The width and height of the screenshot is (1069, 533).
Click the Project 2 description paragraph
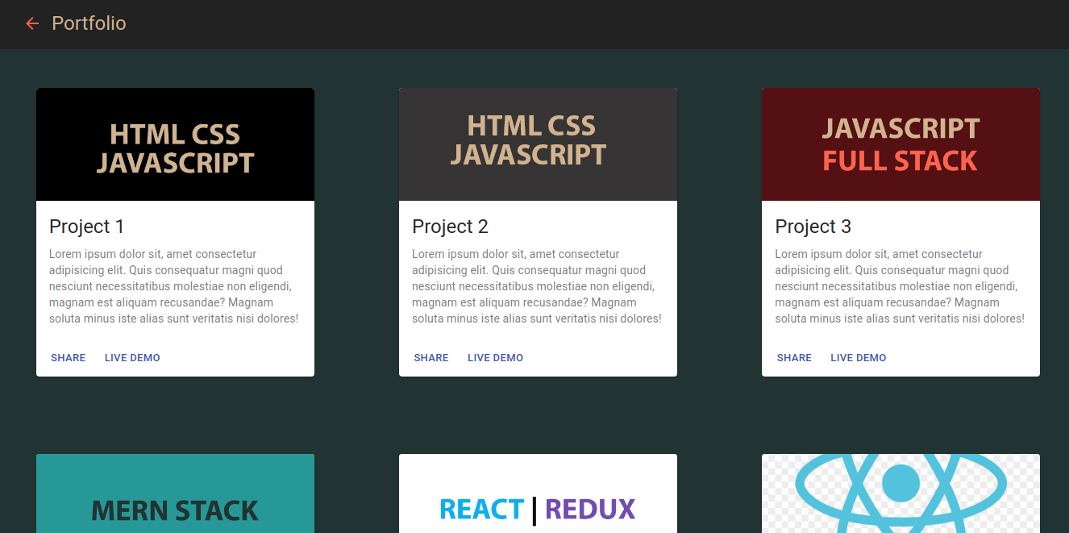pyautogui.click(x=536, y=286)
